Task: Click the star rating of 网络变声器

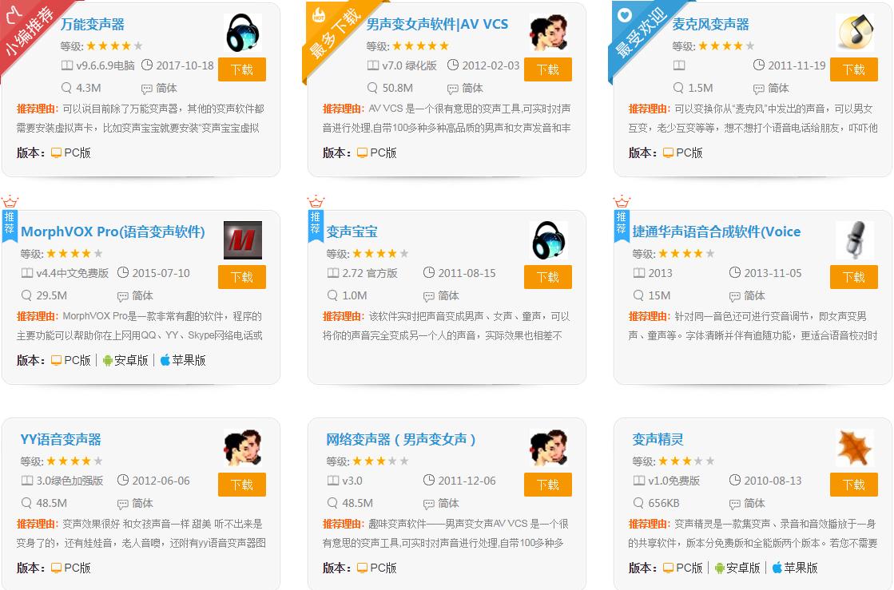Action: (x=379, y=461)
